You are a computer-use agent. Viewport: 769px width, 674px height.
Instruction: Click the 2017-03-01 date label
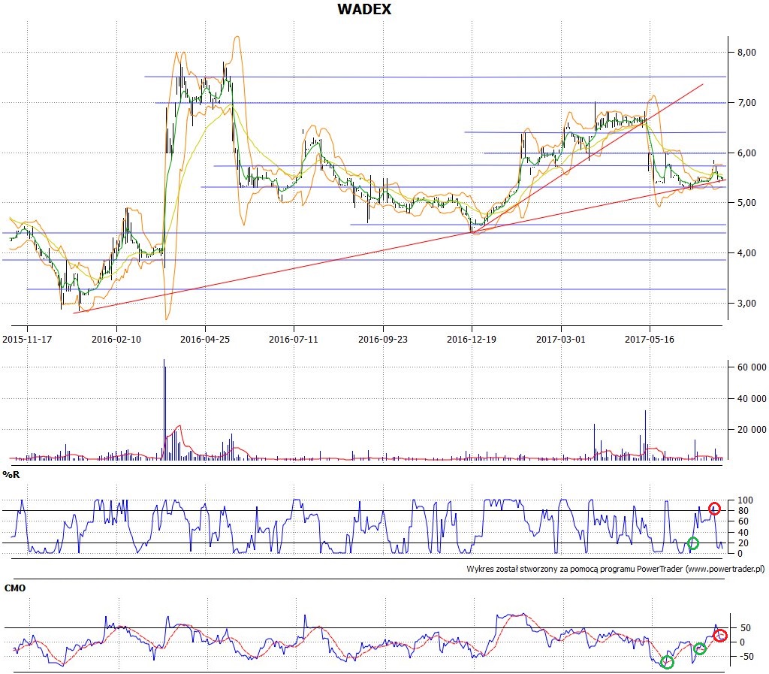pos(560,339)
